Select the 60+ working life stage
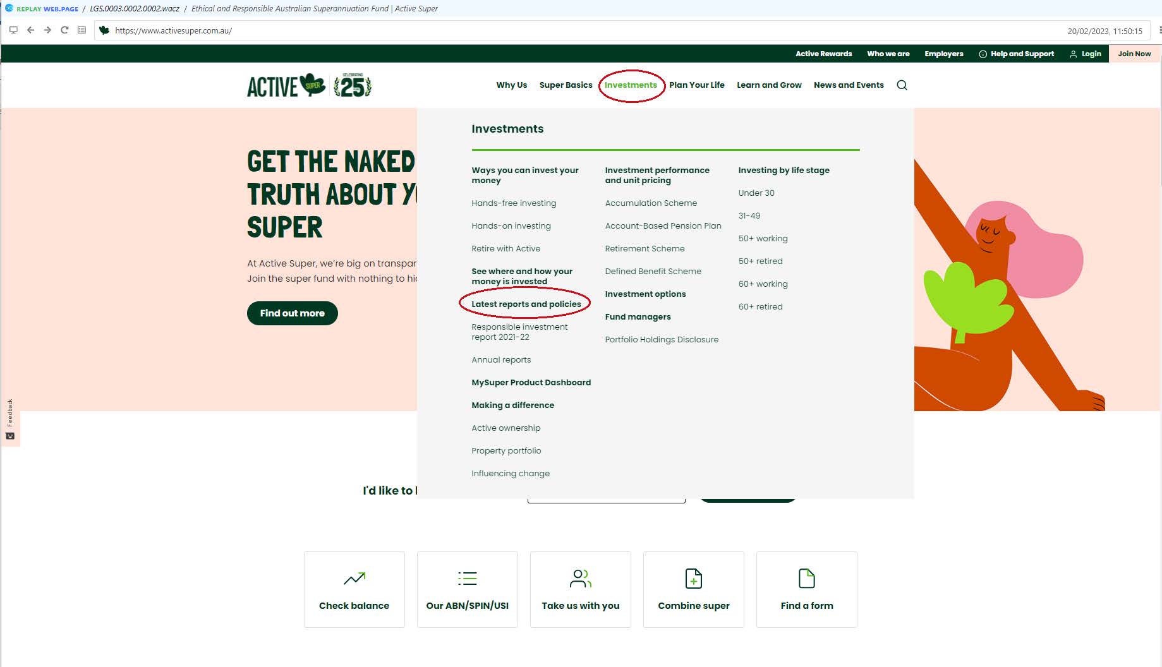Viewport: 1162px width, 667px height. [763, 284]
